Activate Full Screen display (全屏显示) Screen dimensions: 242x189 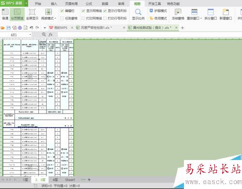tap(32, 14)
